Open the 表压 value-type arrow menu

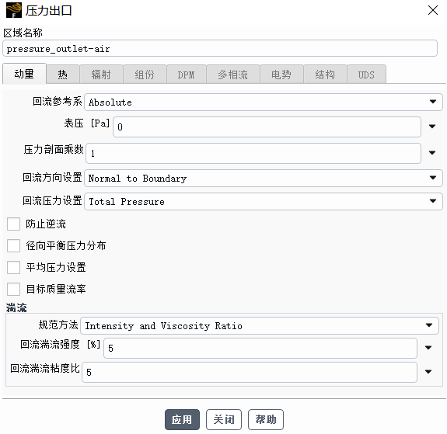432,127
